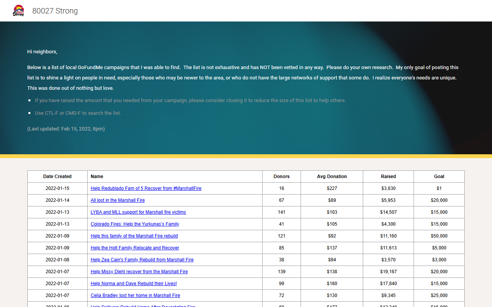The height and width of the screenshot is (307, 492).
Task: Select the $9,345 raised cell
Action: click(x=388, y=295)
